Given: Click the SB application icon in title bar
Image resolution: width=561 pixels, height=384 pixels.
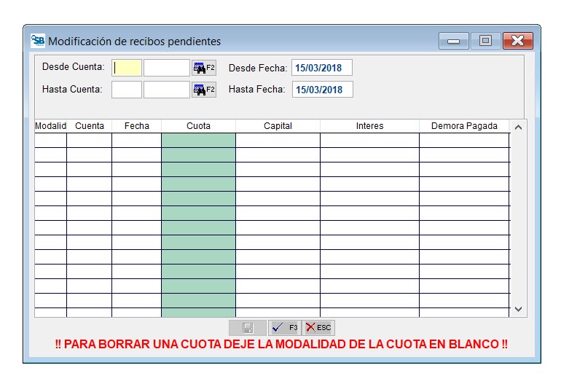Looking at the screenshot, I should point(38,40).
